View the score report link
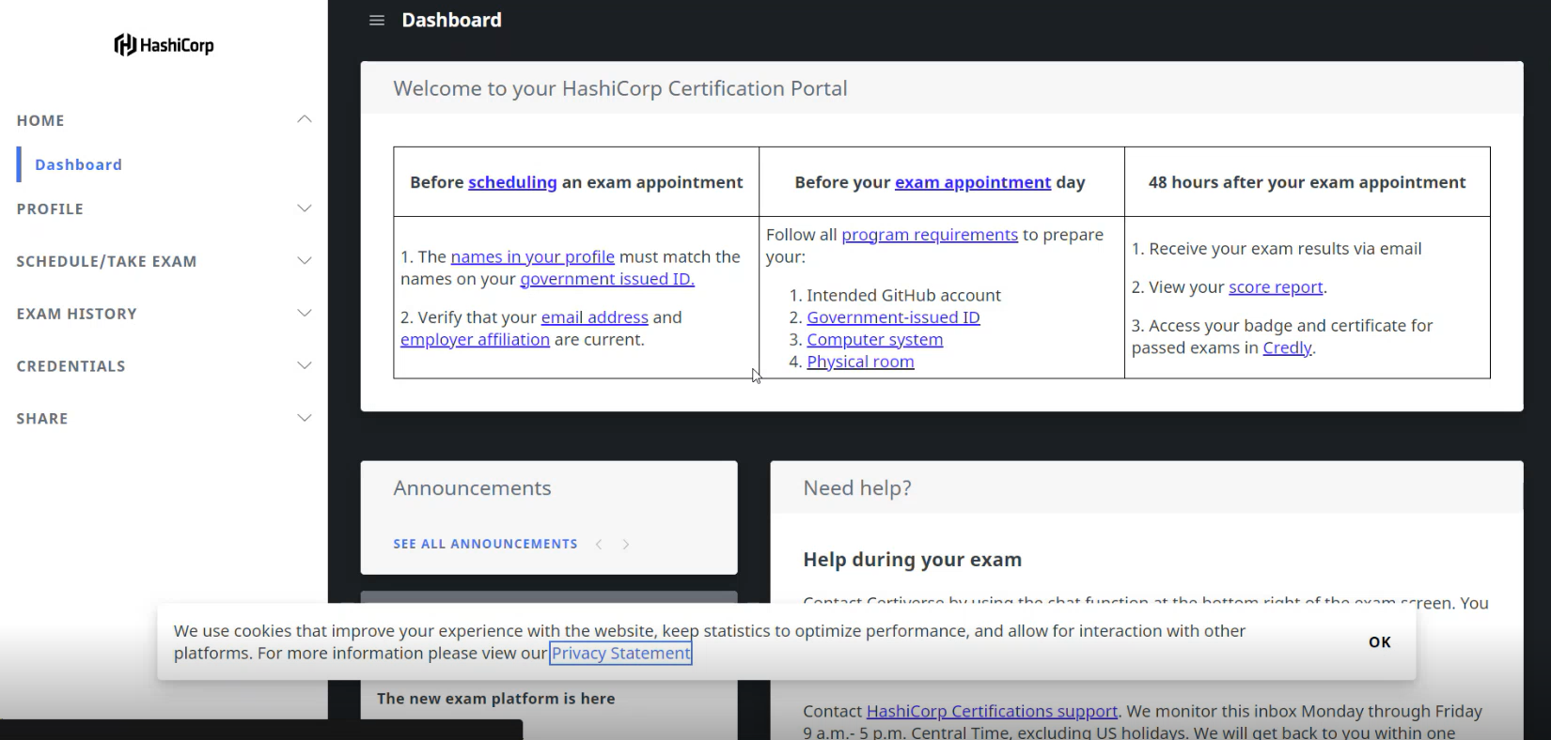This screenshot has height=740, width=1551. 1276,287
